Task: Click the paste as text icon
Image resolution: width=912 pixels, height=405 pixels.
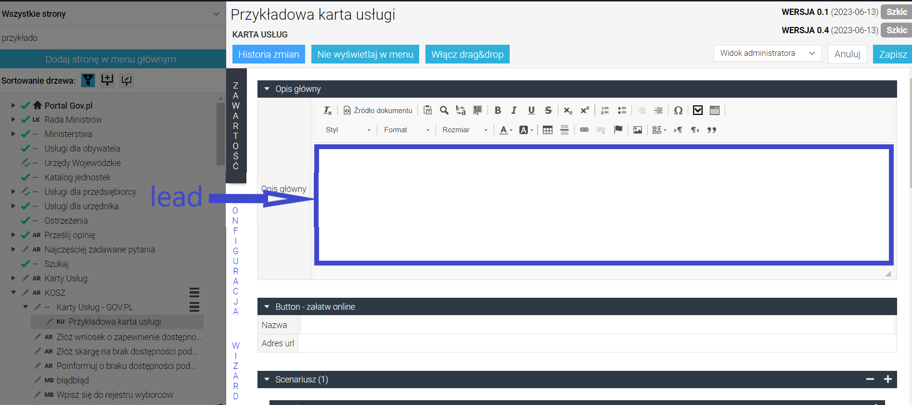Action: click(427, 111)
